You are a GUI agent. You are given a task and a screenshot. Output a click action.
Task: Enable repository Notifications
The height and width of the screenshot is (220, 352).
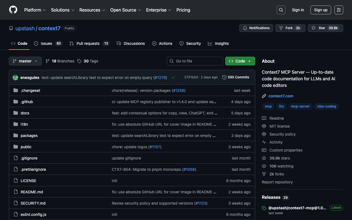click(x=256, y=28)
